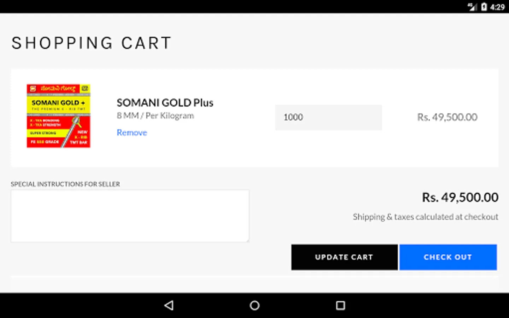Viewport: 509px width, 318px height.
Task: Grab the text box resize handle corner
Action: coord(247,240)
